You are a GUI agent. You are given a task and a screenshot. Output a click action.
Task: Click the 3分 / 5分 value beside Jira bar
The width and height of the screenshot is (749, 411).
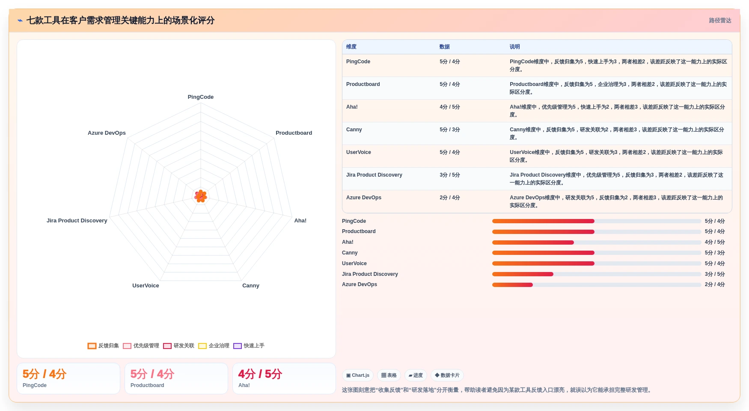(715, 274)
